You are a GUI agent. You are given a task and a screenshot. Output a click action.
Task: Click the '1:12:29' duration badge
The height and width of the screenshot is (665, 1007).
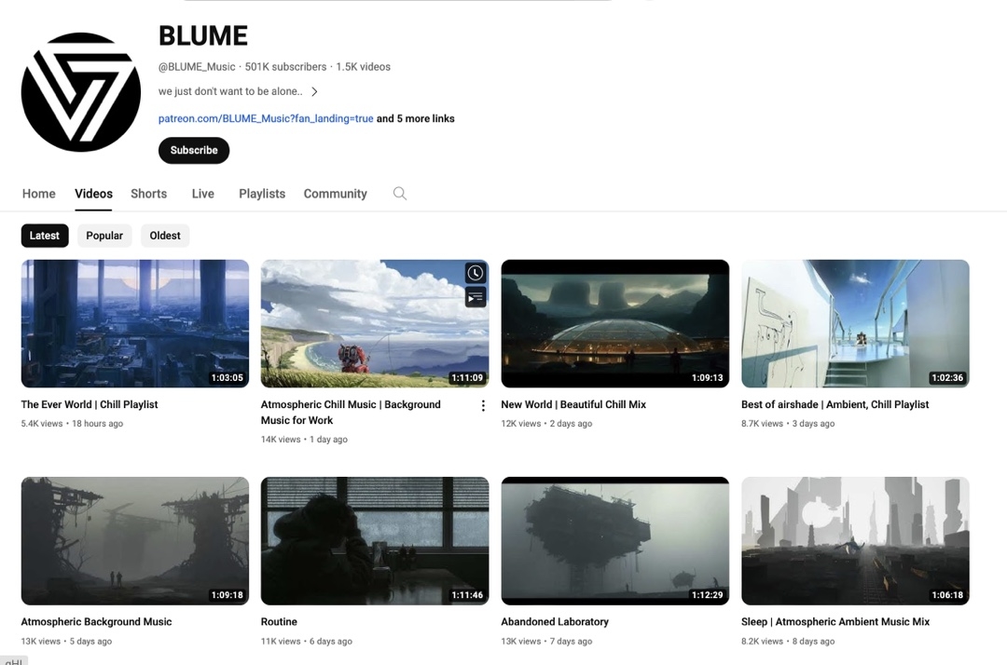(x=707, y=595)
